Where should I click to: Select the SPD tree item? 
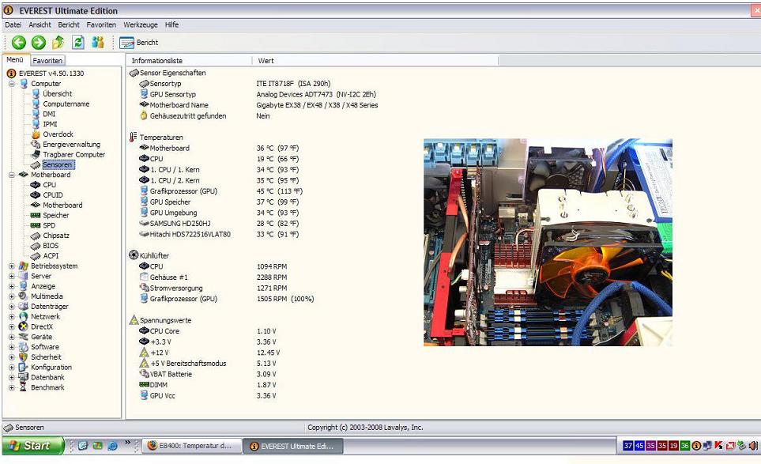point(49,225)
